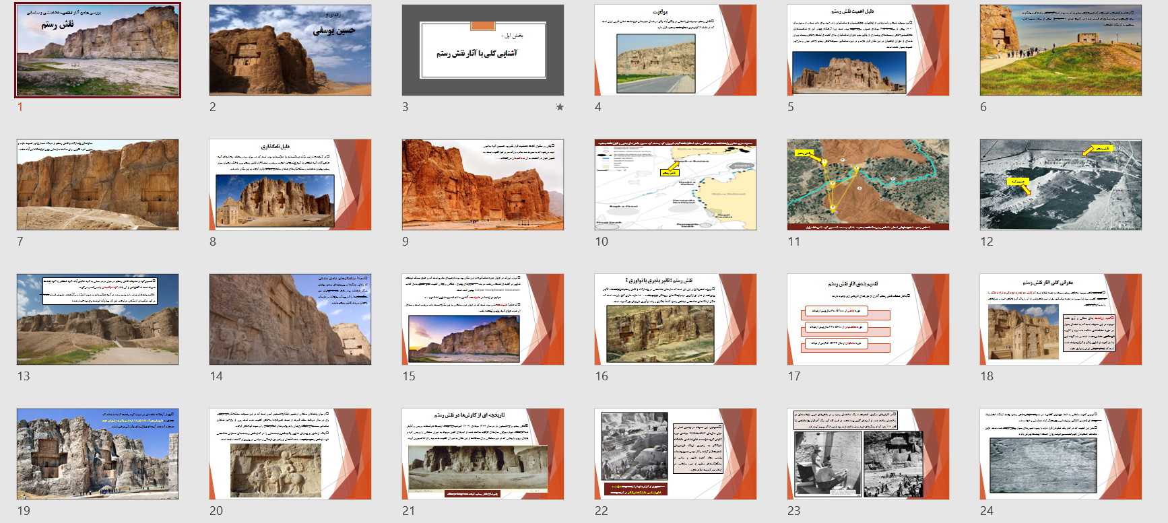Screen dimensions: 1168x523
Task: Select slide 24 with the stone inscription
Action: click(1061, 454)
